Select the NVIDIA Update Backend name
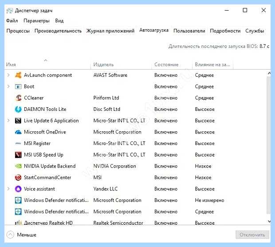Image resolution: width=275 pixels, height=247 pixels. click(50, 166)
